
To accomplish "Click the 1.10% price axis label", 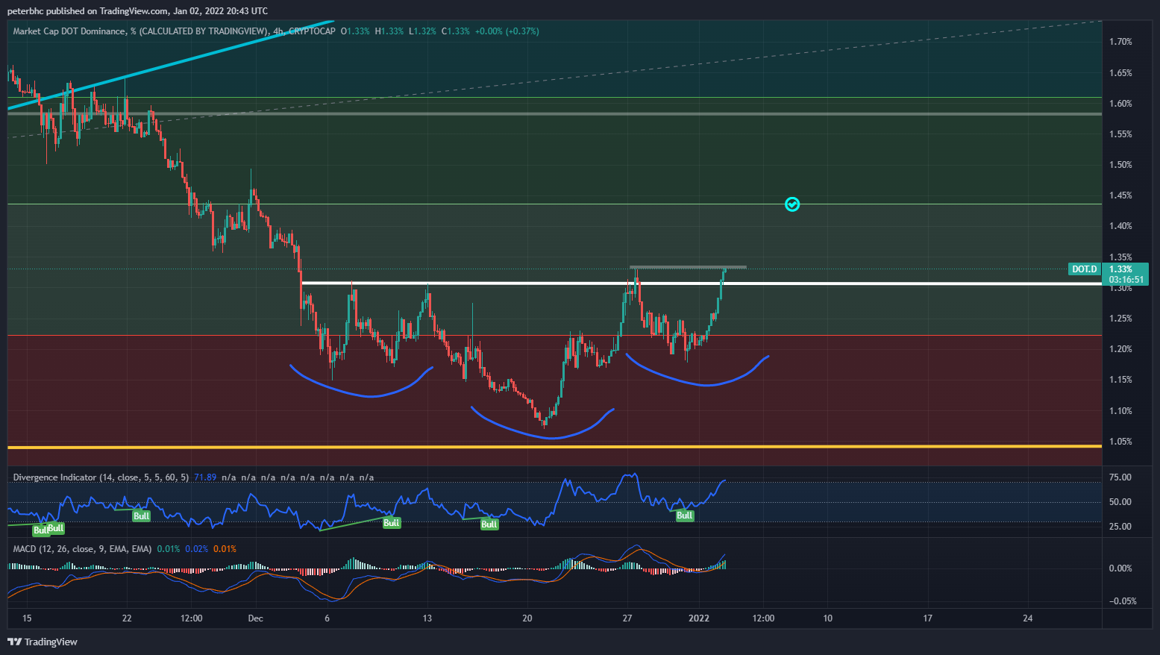I will pyautogui.click(x=1120, y=411).
